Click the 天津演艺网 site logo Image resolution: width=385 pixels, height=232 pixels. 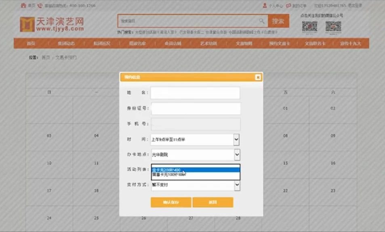52,24
